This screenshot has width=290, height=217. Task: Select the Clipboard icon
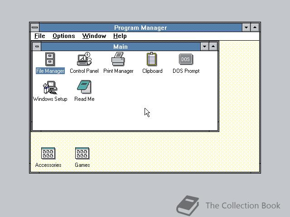pos(152,59)
